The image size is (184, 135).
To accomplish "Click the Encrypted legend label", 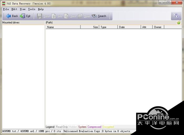I will (x=108, y=127).
